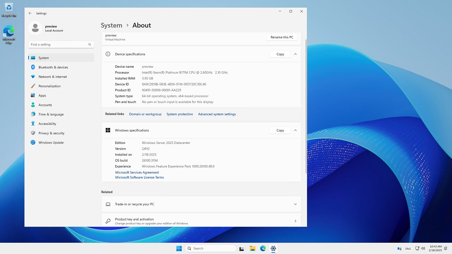Open Microsoft Software License Terms link

139,177
